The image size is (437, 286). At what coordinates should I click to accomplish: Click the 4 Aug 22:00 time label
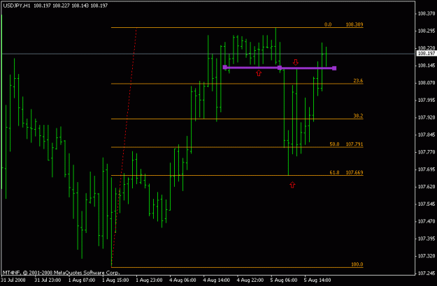pos(250,280)
